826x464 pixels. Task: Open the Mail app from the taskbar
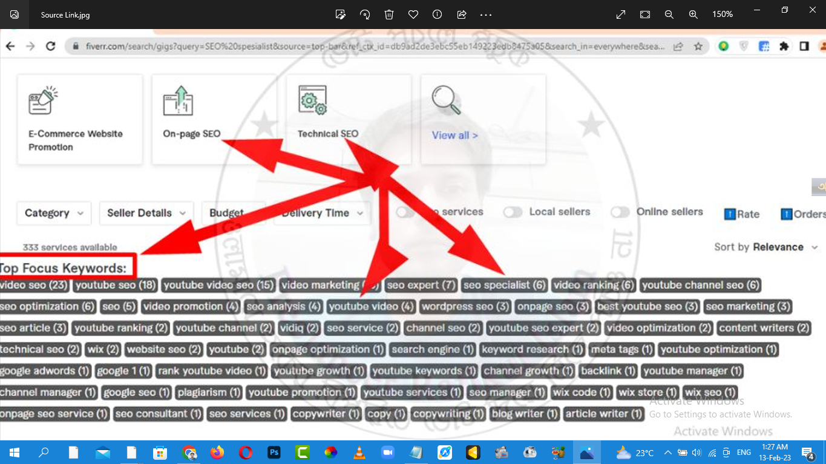[x=103, y=452]
